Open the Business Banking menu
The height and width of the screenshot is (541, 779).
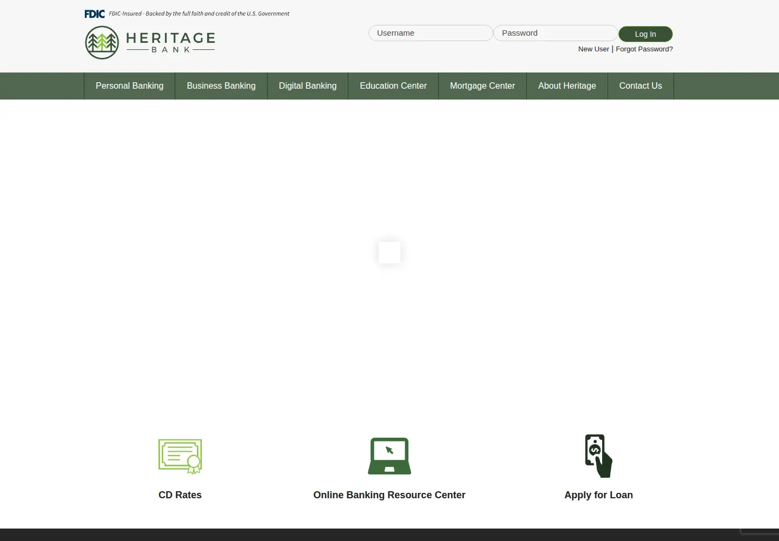pyautogui.click(x=221, y=86)
